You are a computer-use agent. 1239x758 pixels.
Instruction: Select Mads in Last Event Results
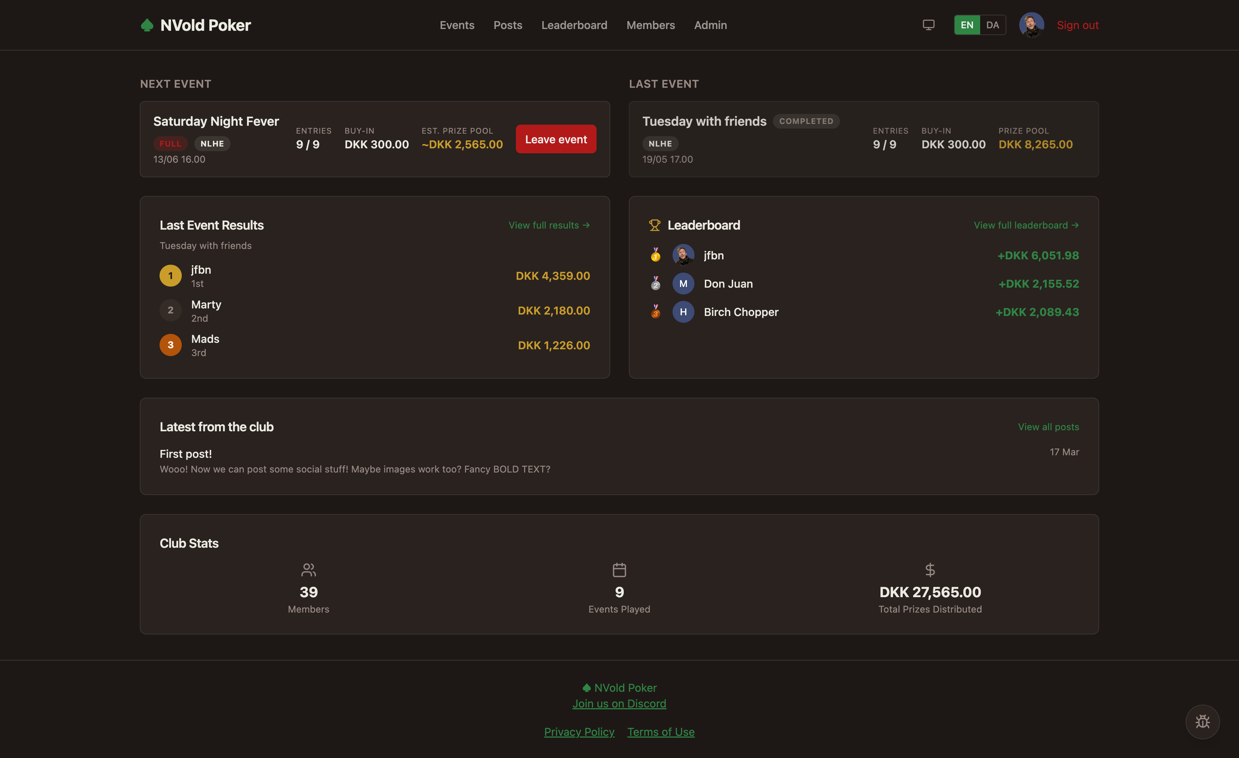point(205,339)
